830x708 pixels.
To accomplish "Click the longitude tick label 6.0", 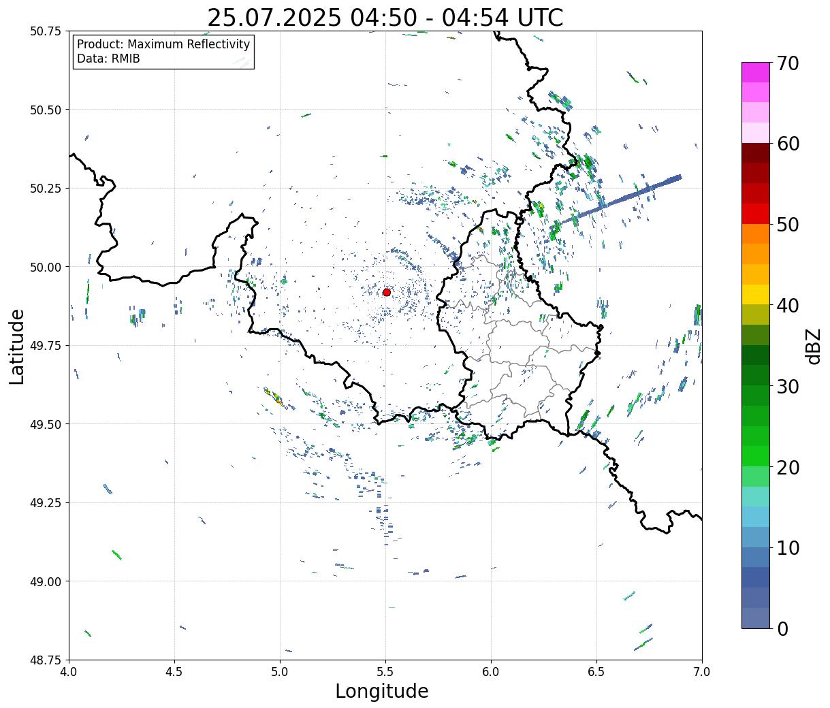I will pos(491,672).
